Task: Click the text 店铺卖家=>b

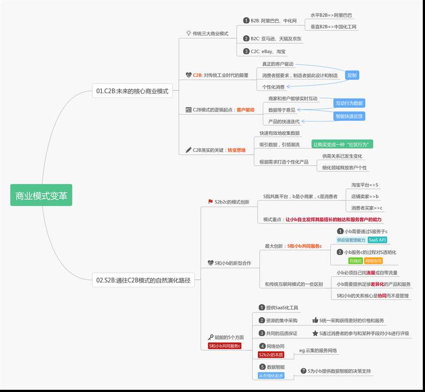Action: 365,196
